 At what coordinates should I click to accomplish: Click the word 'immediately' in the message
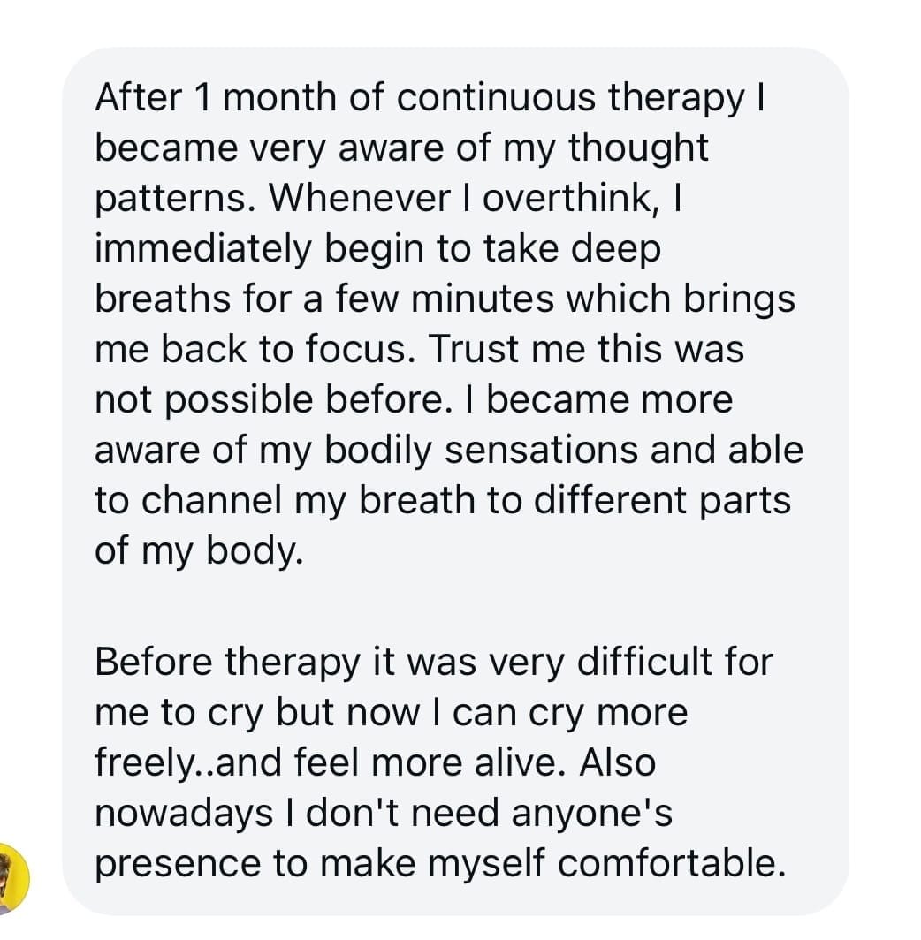click(204, 249)
